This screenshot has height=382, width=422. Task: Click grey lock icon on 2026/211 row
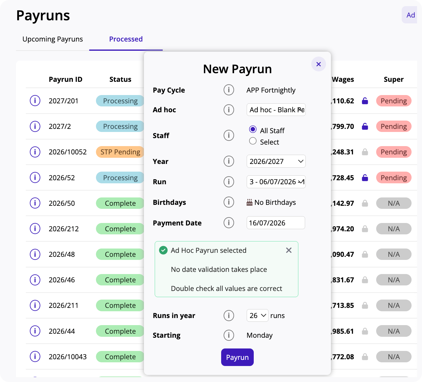(x=365, y=305)
